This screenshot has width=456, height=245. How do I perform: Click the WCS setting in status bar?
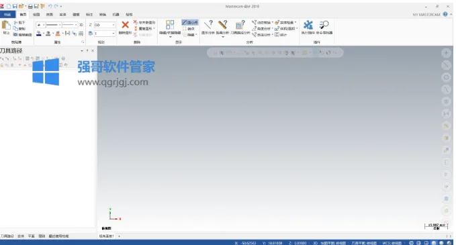(x=392, y=243)
